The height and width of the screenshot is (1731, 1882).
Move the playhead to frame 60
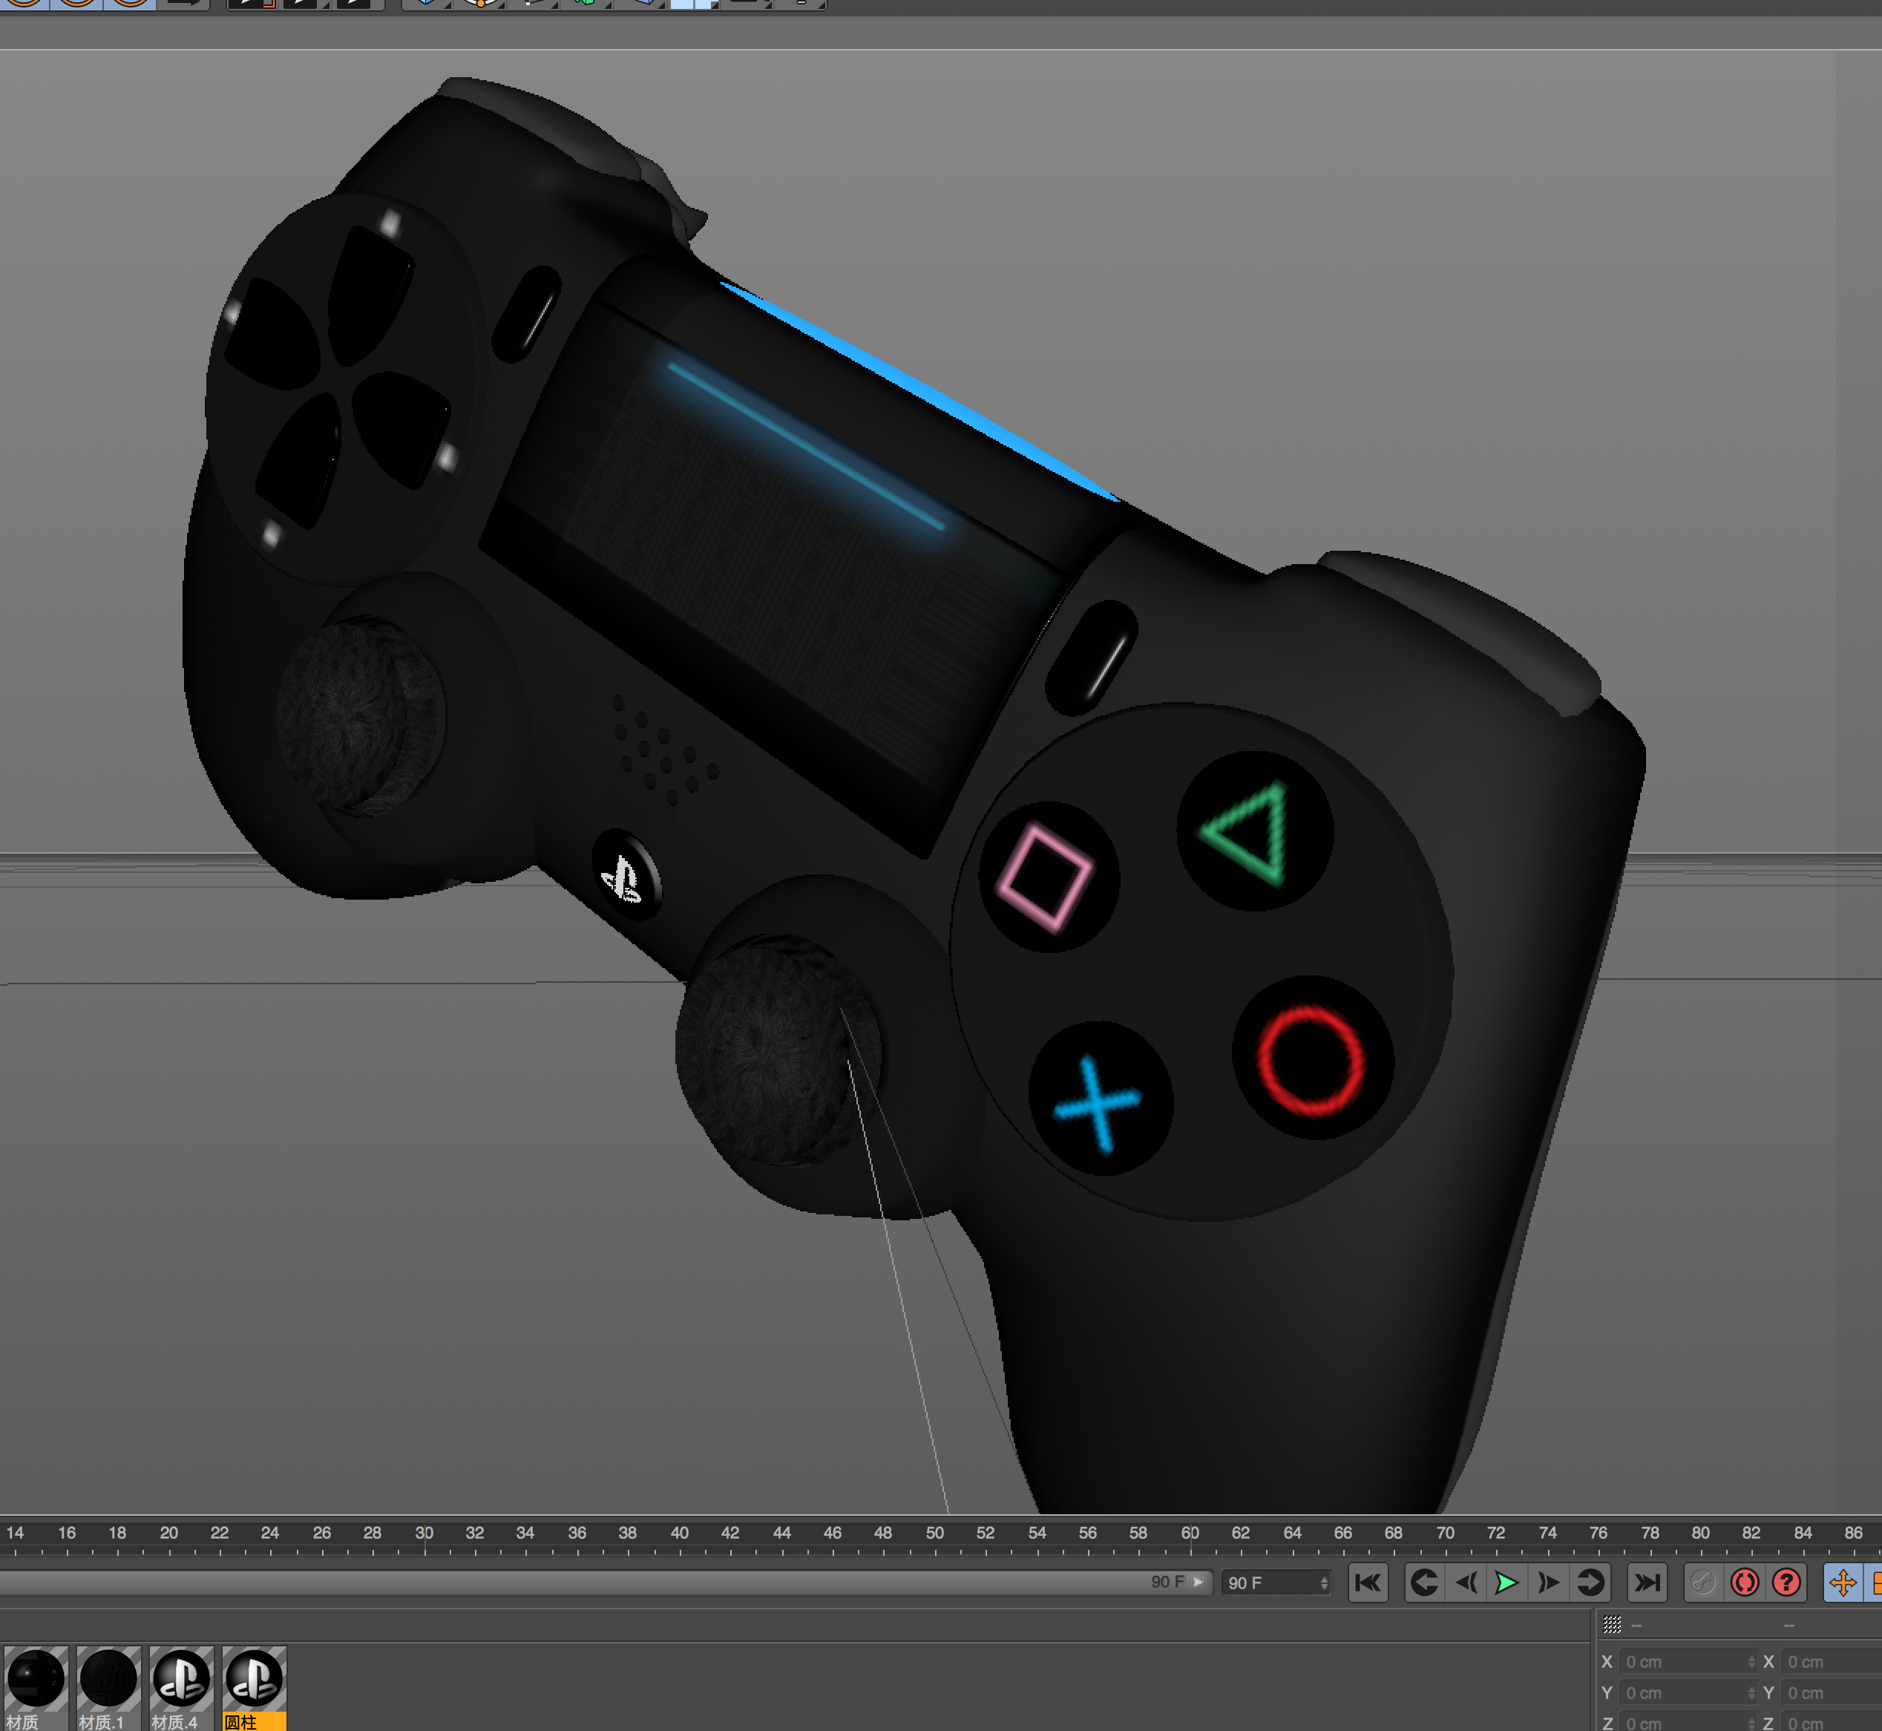1190,1534
